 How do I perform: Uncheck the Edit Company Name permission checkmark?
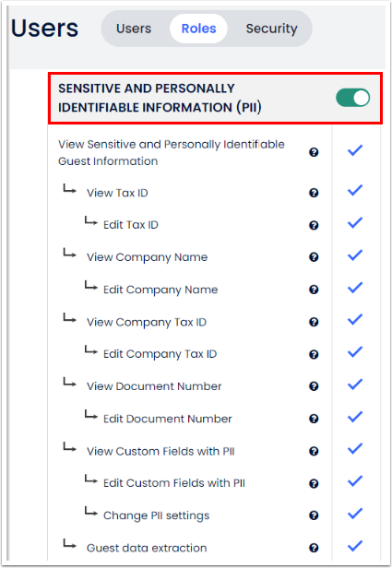tap(355, 288)
